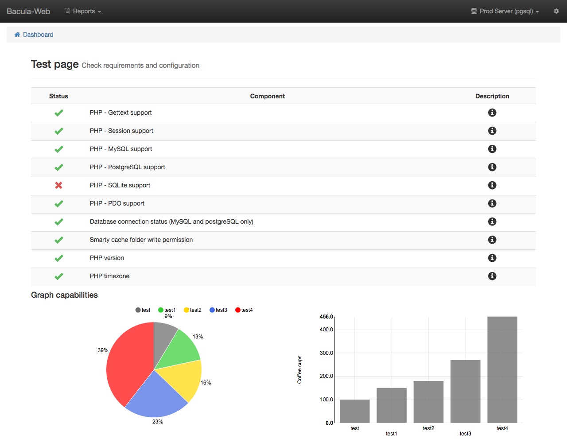Toggle test1 series in pie legend
This screenshot has width=567, height=443.
(167, 310)
